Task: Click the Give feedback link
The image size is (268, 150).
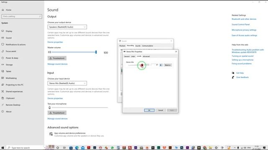Action: click(x=242, y=77)
